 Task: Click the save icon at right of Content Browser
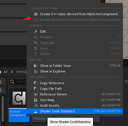[126, 82]
